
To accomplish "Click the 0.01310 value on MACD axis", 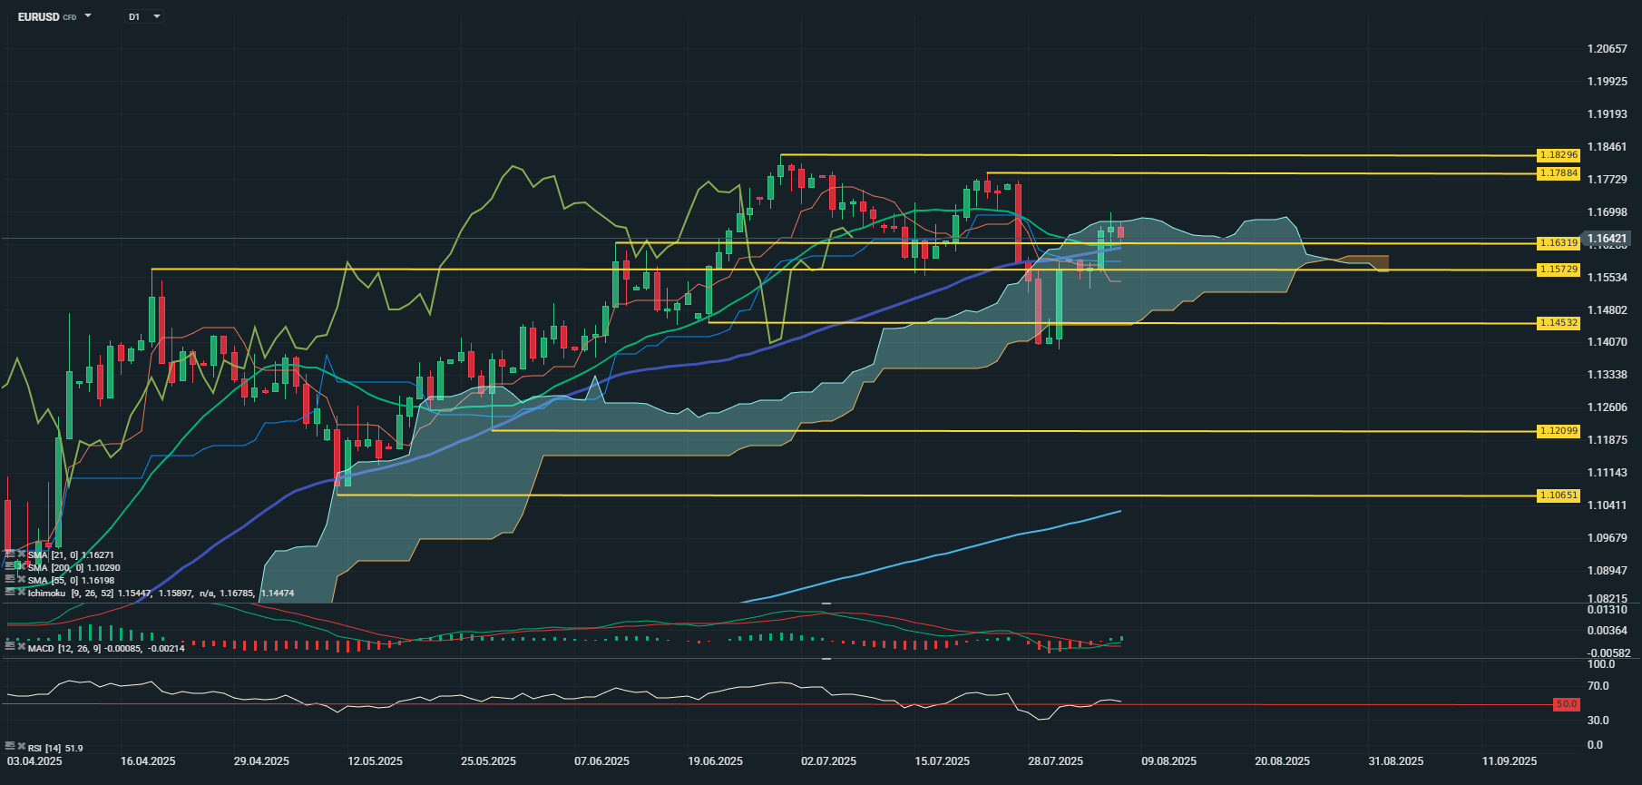I will tap(1607, 610).
